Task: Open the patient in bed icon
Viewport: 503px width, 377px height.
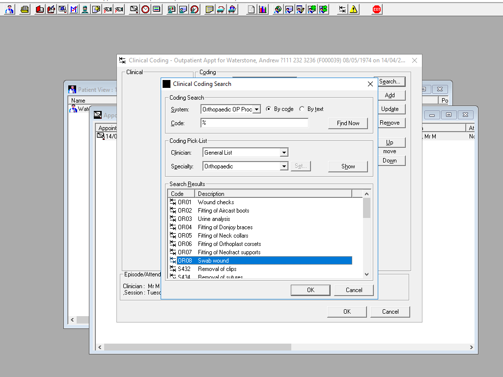Action: (232, 9)
